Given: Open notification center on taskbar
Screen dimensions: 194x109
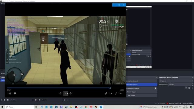Looking at the screenshot, I should point(191,107).
